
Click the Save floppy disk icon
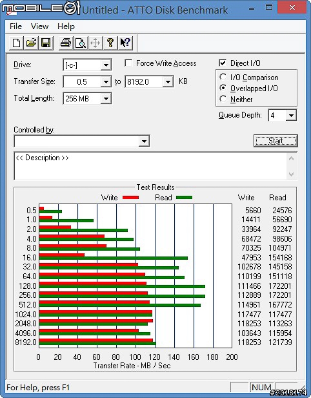point(46,43)
